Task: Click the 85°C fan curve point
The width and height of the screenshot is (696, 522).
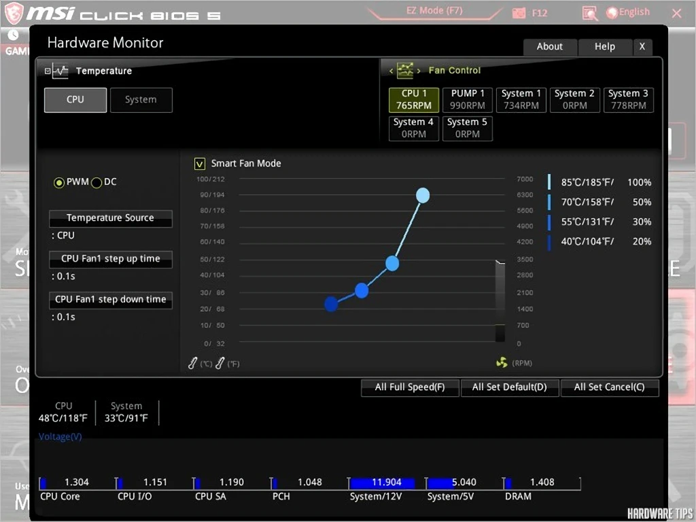Action: pos(423,195)
